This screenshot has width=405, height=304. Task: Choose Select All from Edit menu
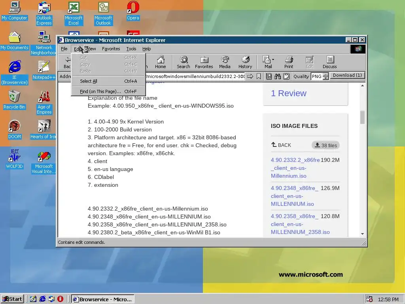pyautogui.click(x=108, y=81)
